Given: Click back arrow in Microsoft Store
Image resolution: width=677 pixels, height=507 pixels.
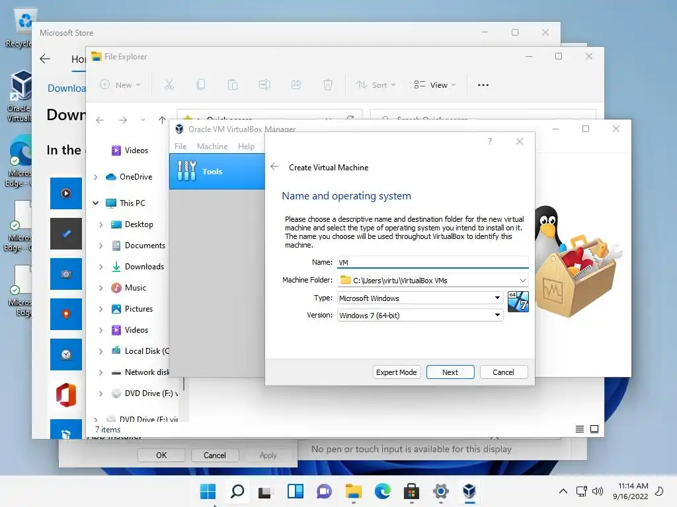Looking at the screenshot, I should tap(45, 59).
